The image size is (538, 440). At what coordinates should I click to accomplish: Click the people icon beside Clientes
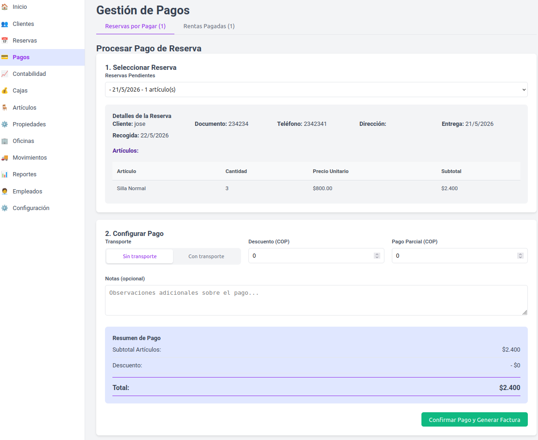click(x=5, y=24)
